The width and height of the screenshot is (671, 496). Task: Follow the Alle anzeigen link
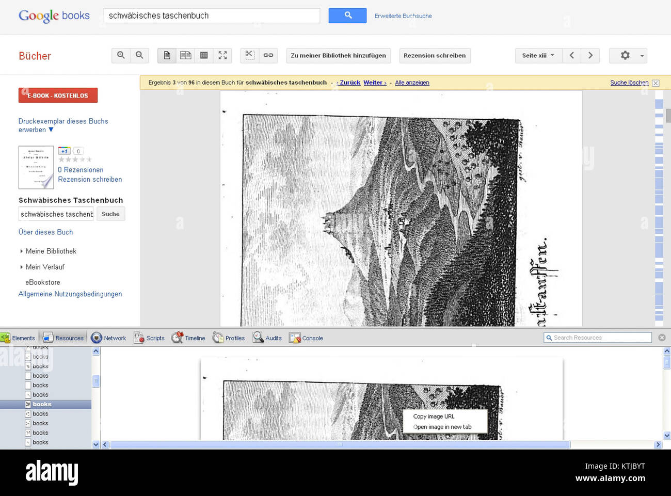pos(412,83)
